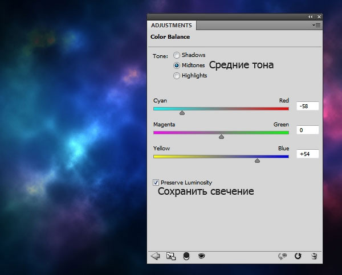Viewport: 342px width, 275px height.
Task: Click the Magenta-Green slider handle
Action: (221, 137)
